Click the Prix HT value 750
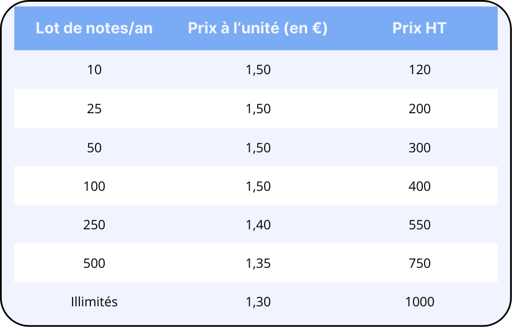This screenshot has height=327, width=512. (x=419, y=263)
